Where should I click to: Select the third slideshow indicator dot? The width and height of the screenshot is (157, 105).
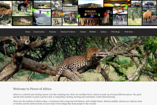tap(12, 77)
